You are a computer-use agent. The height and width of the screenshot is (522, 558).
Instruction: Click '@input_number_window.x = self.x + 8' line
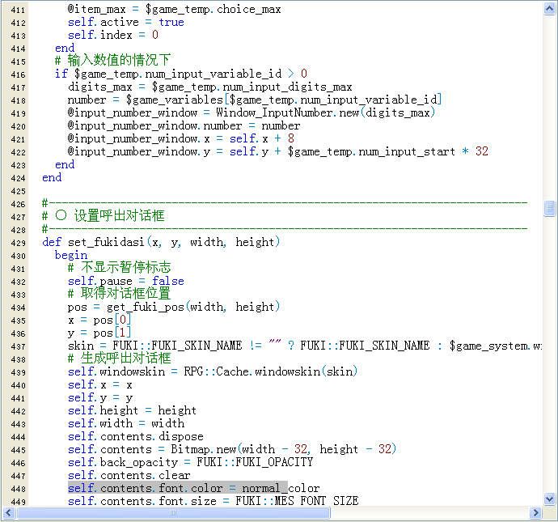point(181,138)
